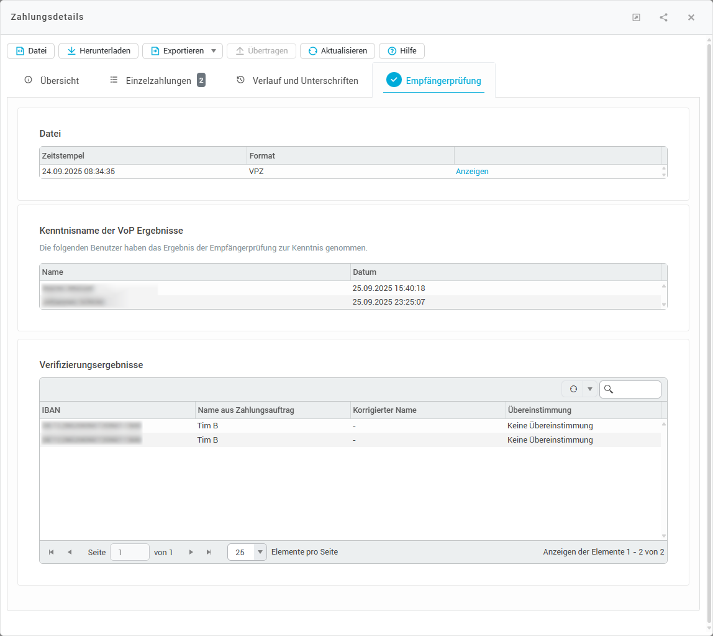Image resolution: width=713 pixels, height=636 pixels.
Task: Switch to the Übersicht tab
Action: click(52, 80)
